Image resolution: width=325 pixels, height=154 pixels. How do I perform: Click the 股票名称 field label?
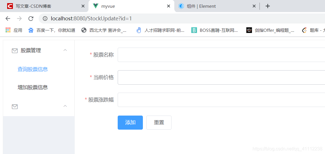(x=103, y=55)
